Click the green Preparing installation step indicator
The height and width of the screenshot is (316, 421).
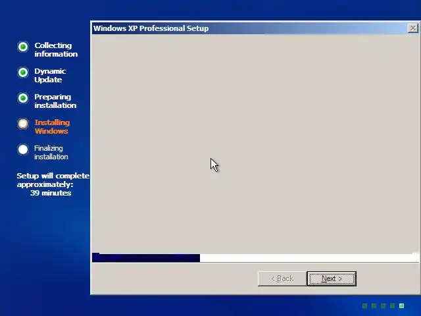coord(23,98)
